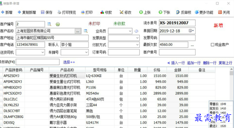Image resolution: width=234 pixels, height=128 pixels.
Task: Open 更多功能 more functions
Action: pyautogui.click(x=204, y=12)
